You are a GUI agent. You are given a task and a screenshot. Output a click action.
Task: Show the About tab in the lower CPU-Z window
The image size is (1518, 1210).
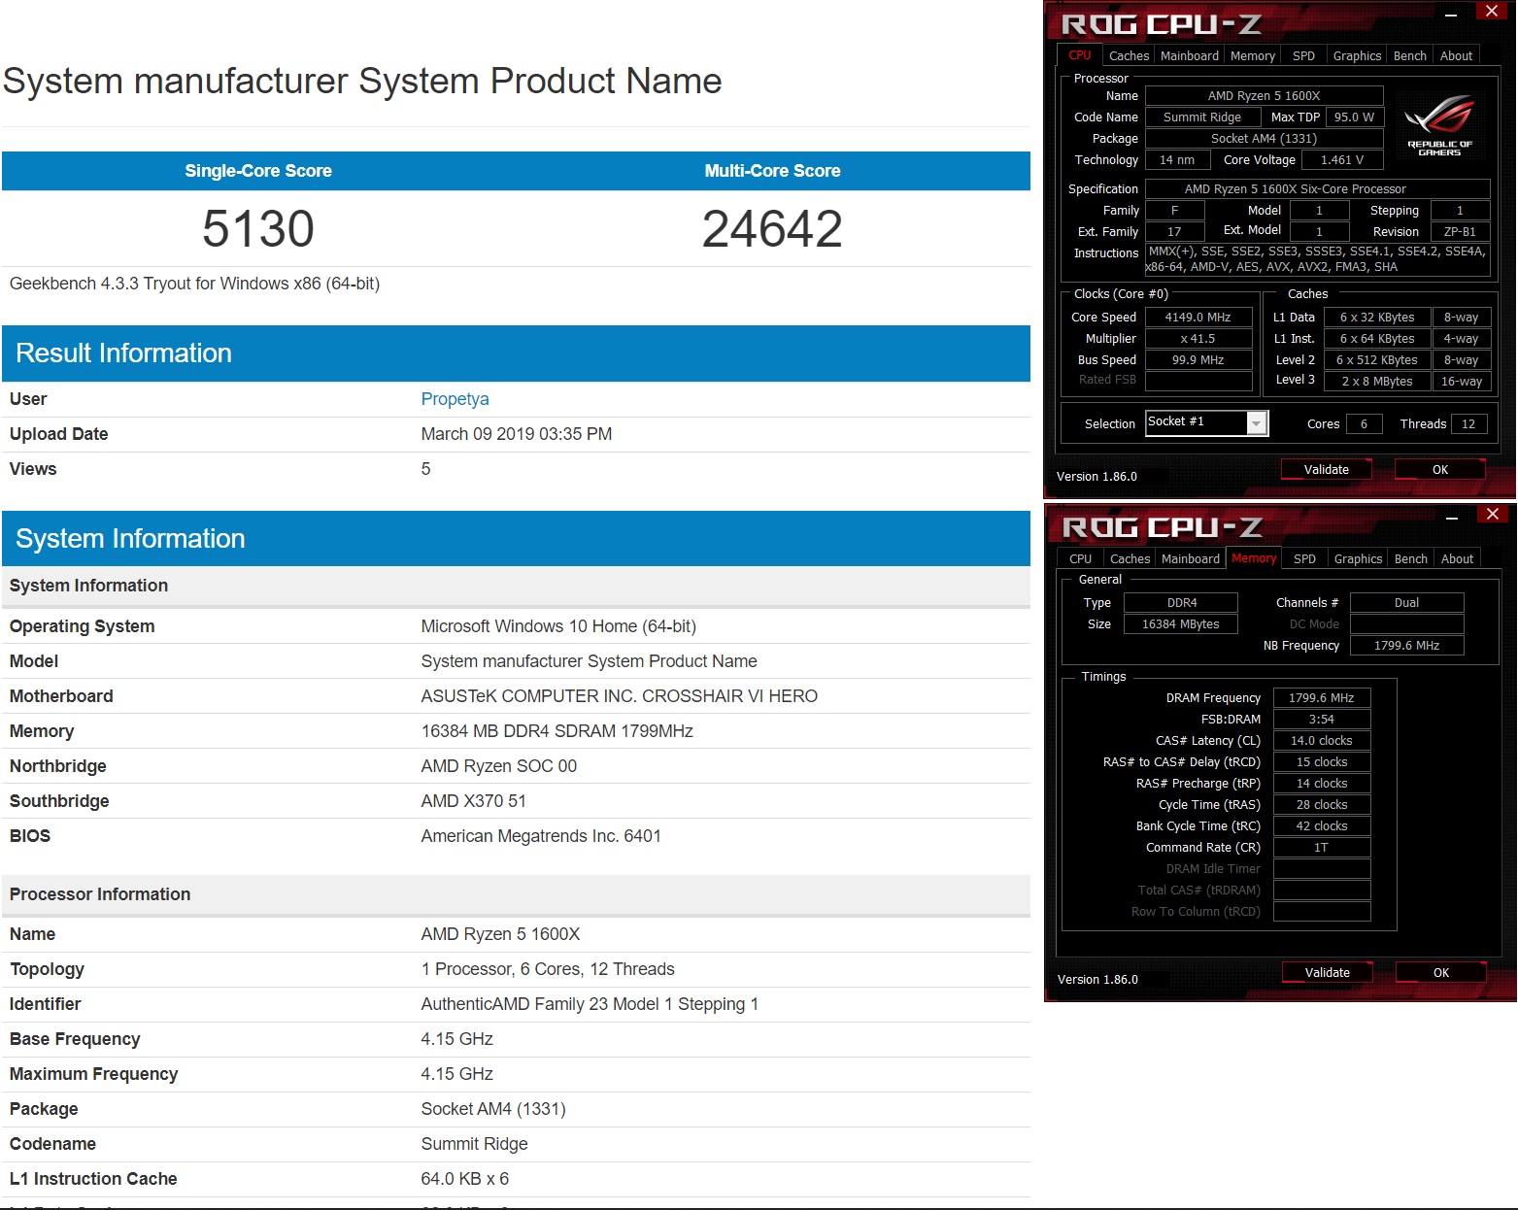(x=1457, y=558)
